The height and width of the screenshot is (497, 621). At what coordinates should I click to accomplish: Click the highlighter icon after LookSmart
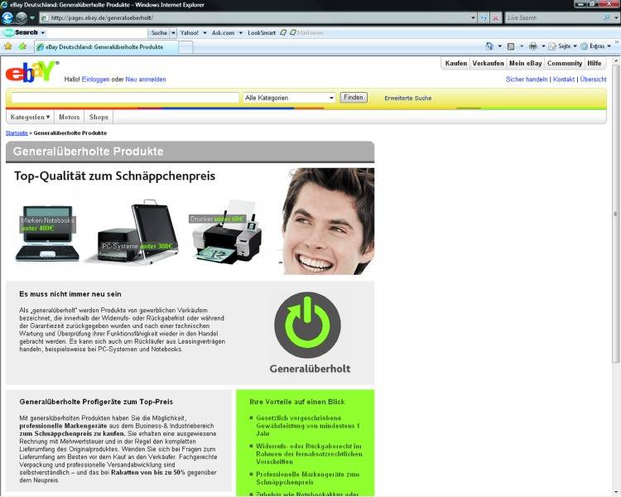[x=283, y=32]
